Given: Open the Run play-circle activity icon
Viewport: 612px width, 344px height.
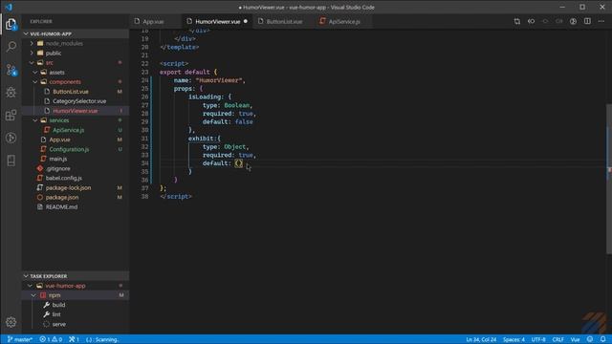Looking at the screenshot, I should [11, 138].
